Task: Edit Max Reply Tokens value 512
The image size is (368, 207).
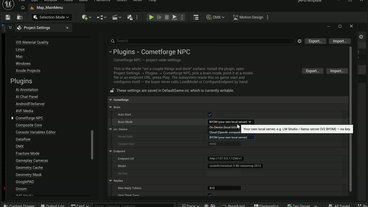Action: click(224, 188)
